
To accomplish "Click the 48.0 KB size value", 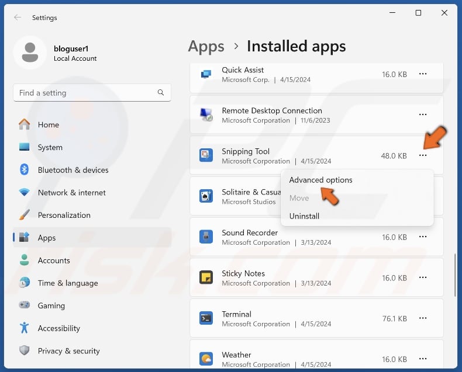I will click(394, 156).
